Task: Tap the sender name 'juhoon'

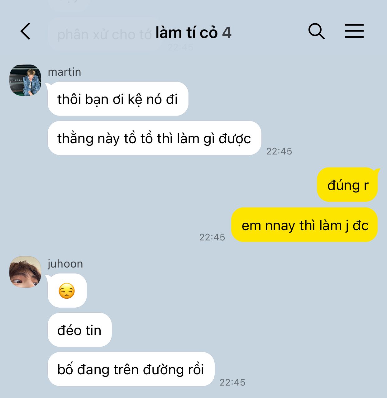Action: (x=65, y=264)
